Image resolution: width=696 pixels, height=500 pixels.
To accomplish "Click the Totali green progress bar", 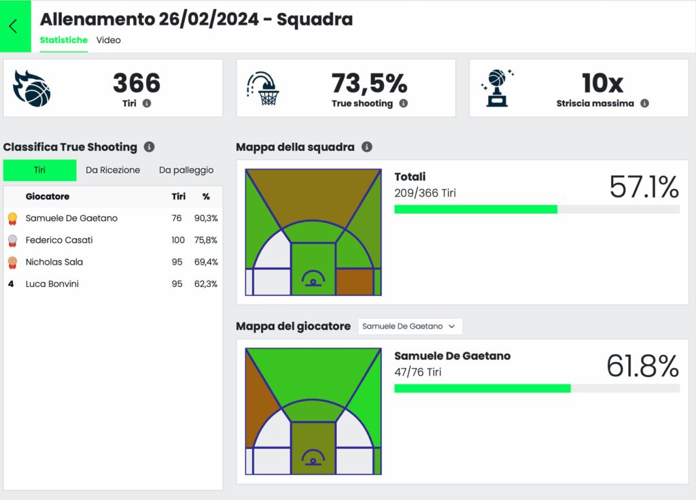I will (476, 209).
